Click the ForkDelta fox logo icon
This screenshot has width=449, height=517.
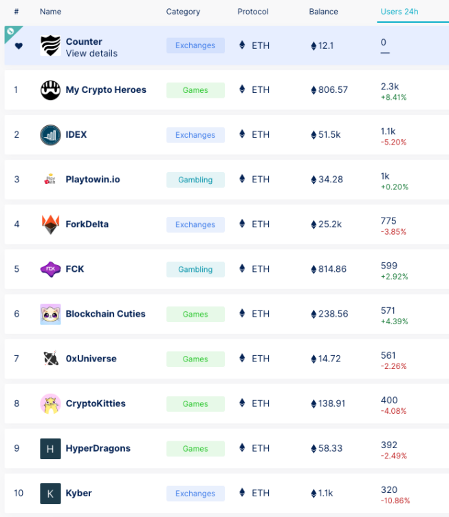[50, 224]
